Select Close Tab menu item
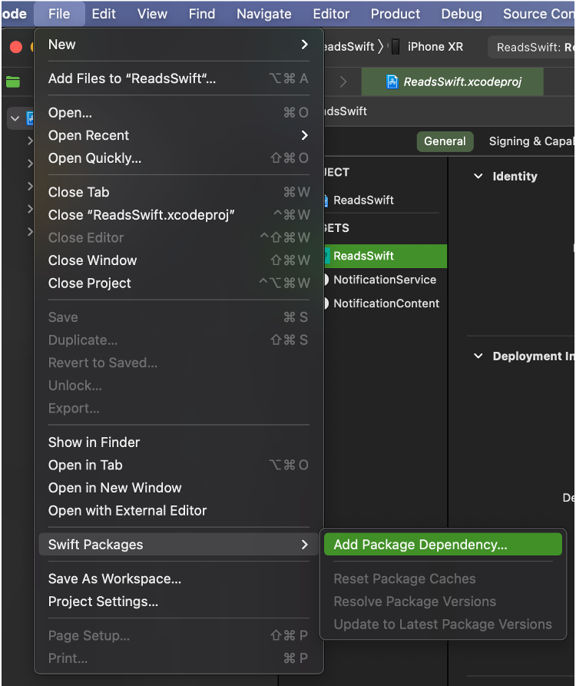Image resolution: width=576 pixels, height=686 pixels. click(178, 193)
